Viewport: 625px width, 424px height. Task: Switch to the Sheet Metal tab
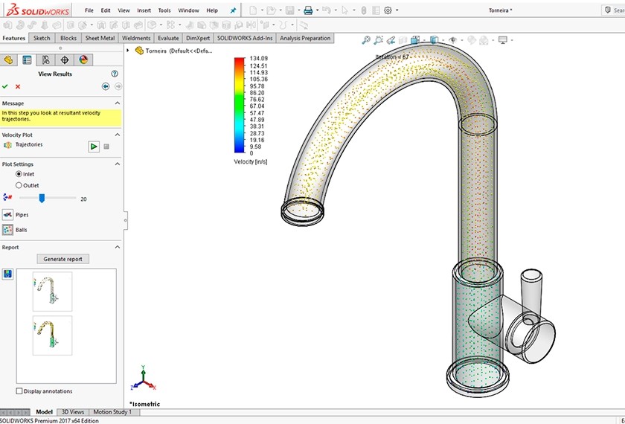click(100, 38)
